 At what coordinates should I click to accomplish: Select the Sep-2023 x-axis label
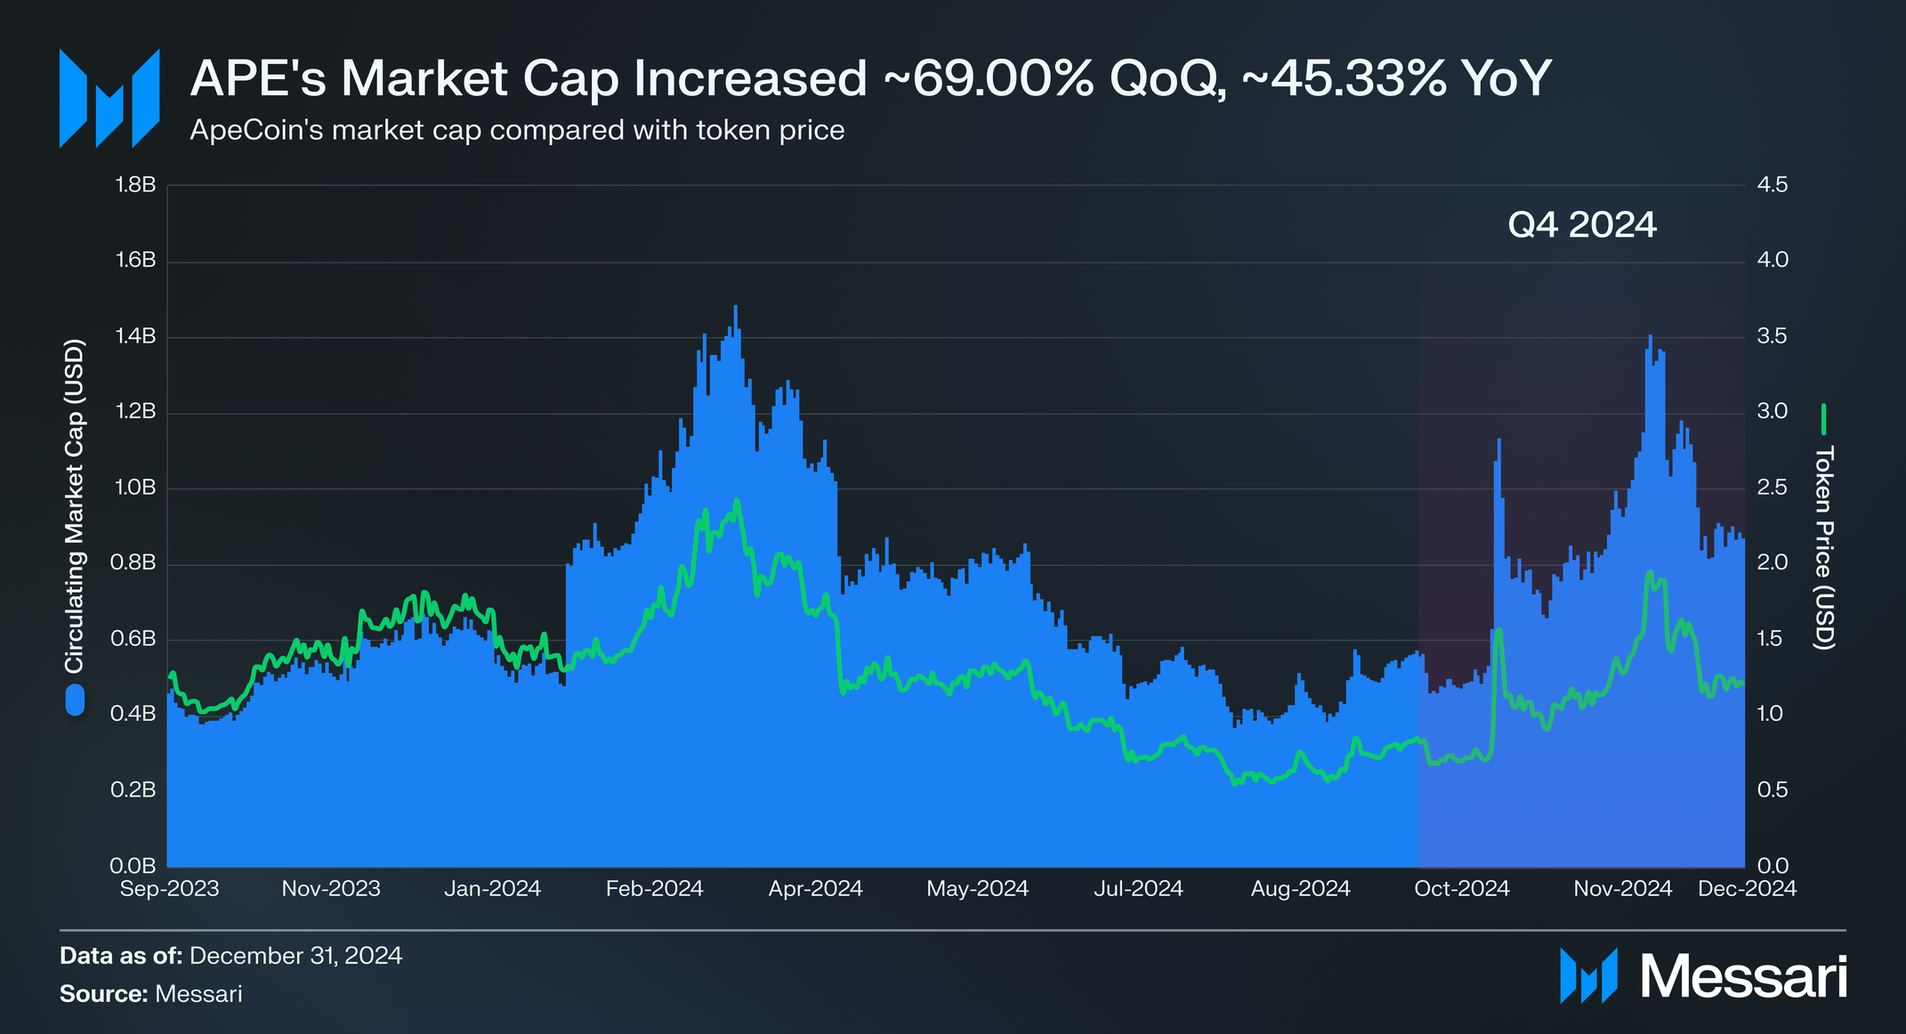click(169, 889)
